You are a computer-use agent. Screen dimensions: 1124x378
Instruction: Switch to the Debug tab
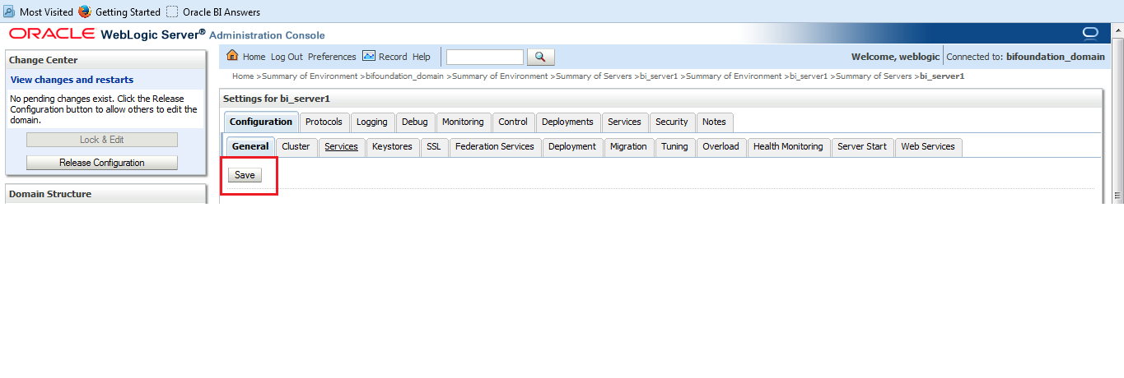point(414,122)
